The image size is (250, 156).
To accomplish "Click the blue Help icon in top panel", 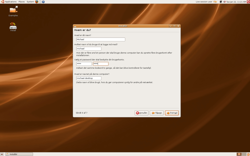I will (x=43, y=2).
